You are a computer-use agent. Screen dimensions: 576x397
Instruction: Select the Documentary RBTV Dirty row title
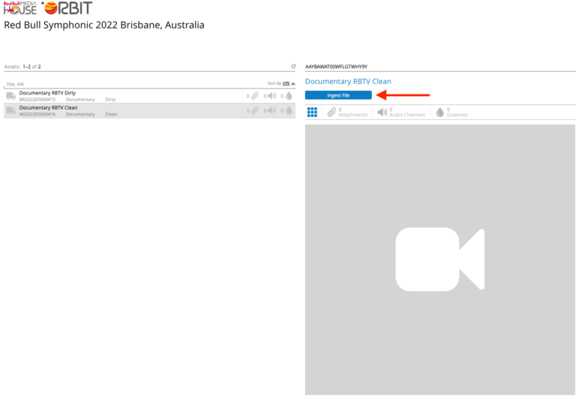click(x=47, y=93)
